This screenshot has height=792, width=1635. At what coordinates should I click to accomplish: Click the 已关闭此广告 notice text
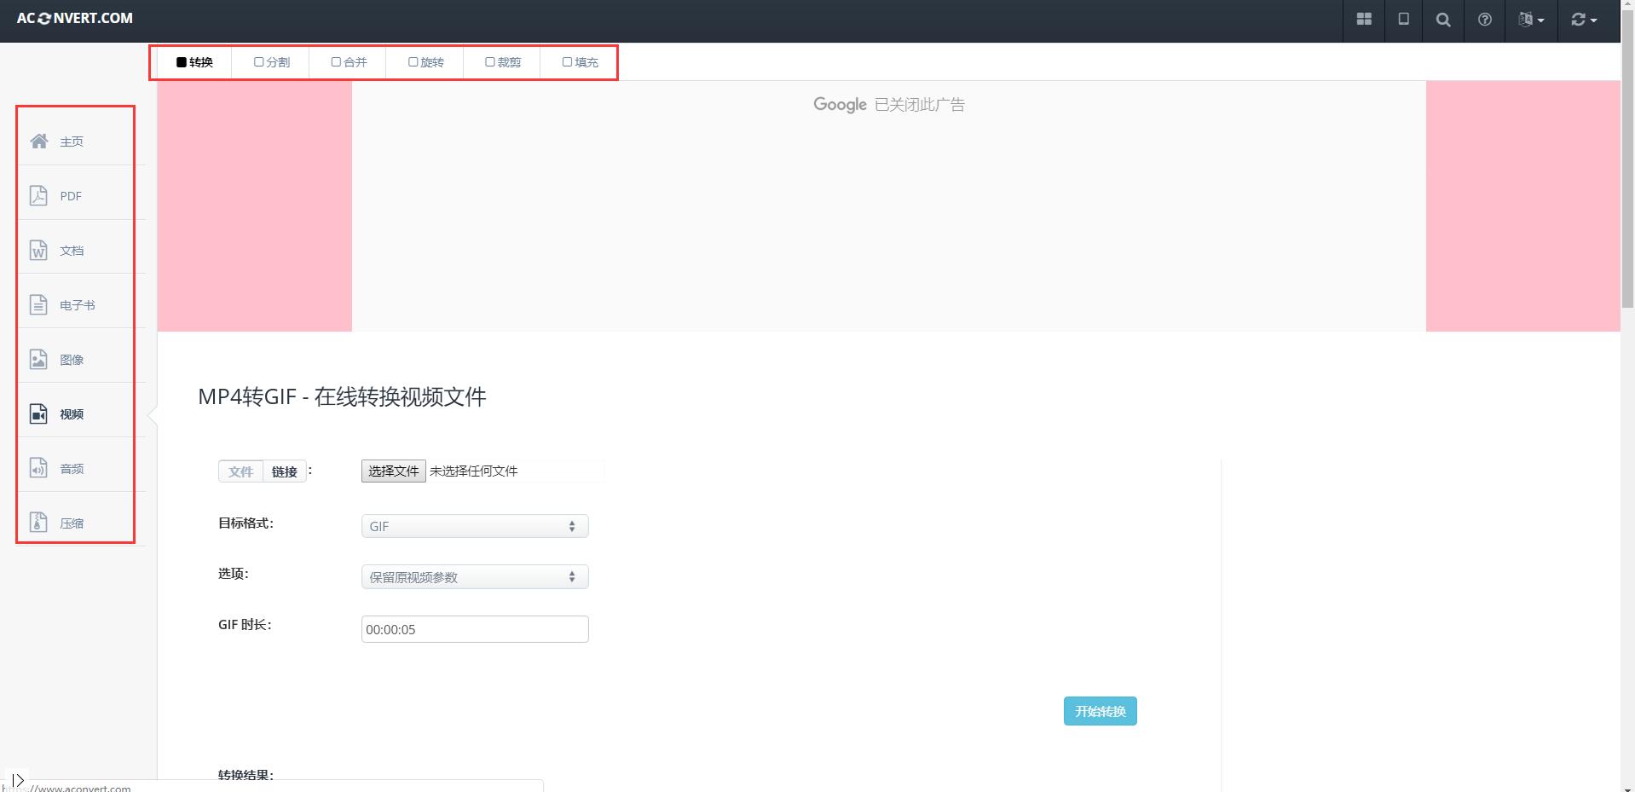click(920, 105)
